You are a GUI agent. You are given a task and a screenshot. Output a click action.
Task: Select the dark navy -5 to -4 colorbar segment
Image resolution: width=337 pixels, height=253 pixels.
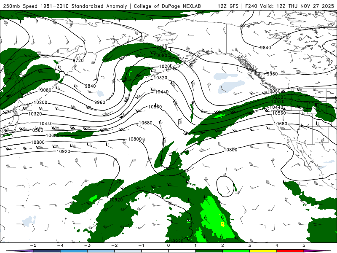[x=47, y=251]
